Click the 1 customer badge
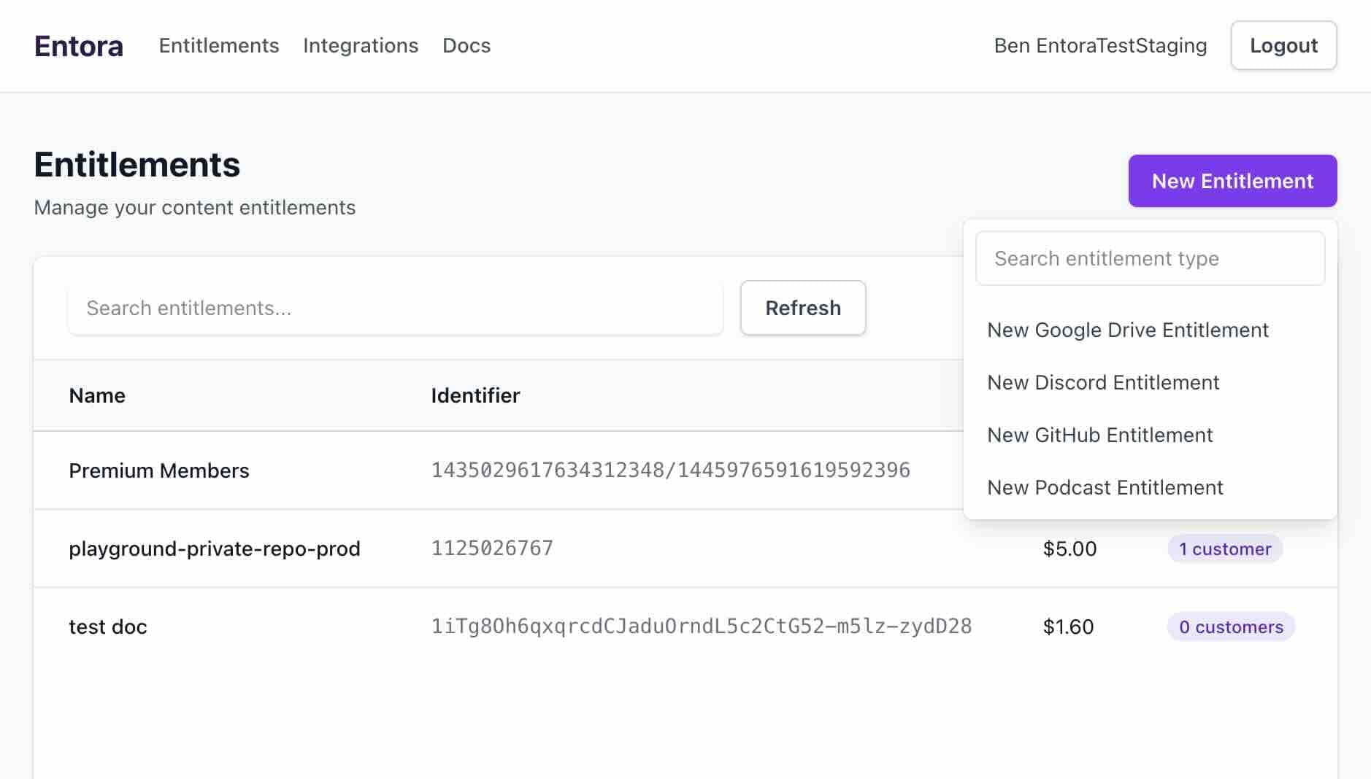 coord(1224,549)
